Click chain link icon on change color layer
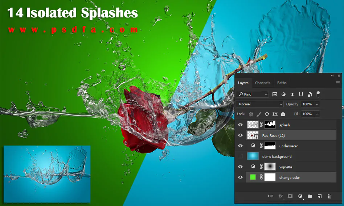The width and height of the screenshot is (344, 206). [x=261, y=177]
